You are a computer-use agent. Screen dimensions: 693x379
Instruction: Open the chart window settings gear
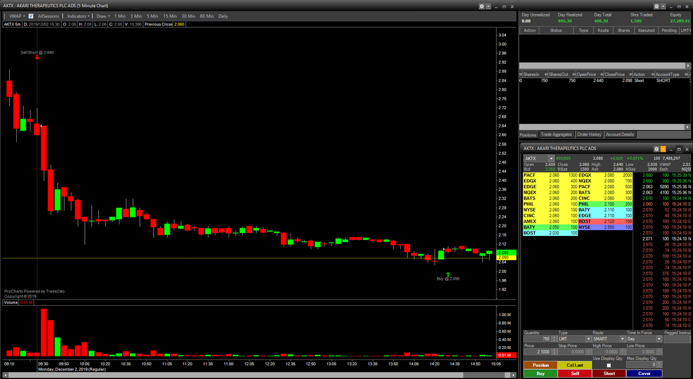coord(482,6)
